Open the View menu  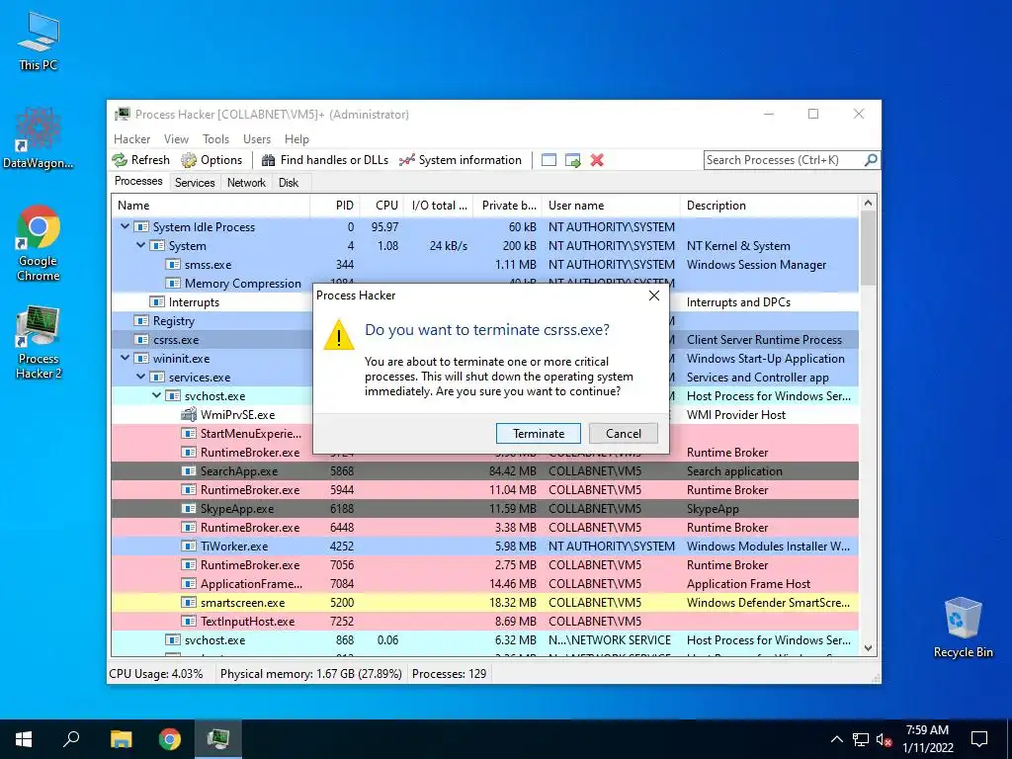click(176, 138)
